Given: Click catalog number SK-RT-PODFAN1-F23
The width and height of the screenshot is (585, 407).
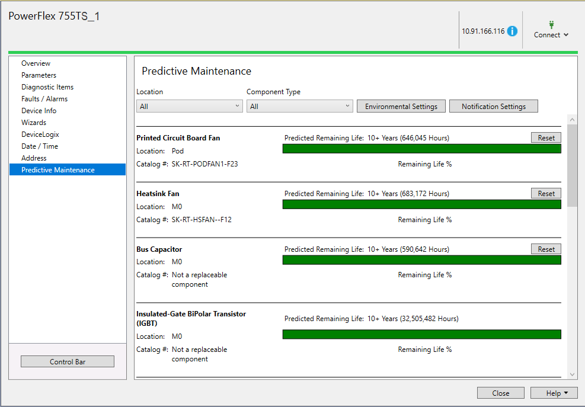Looking at the screenshot, I should 204,164.
